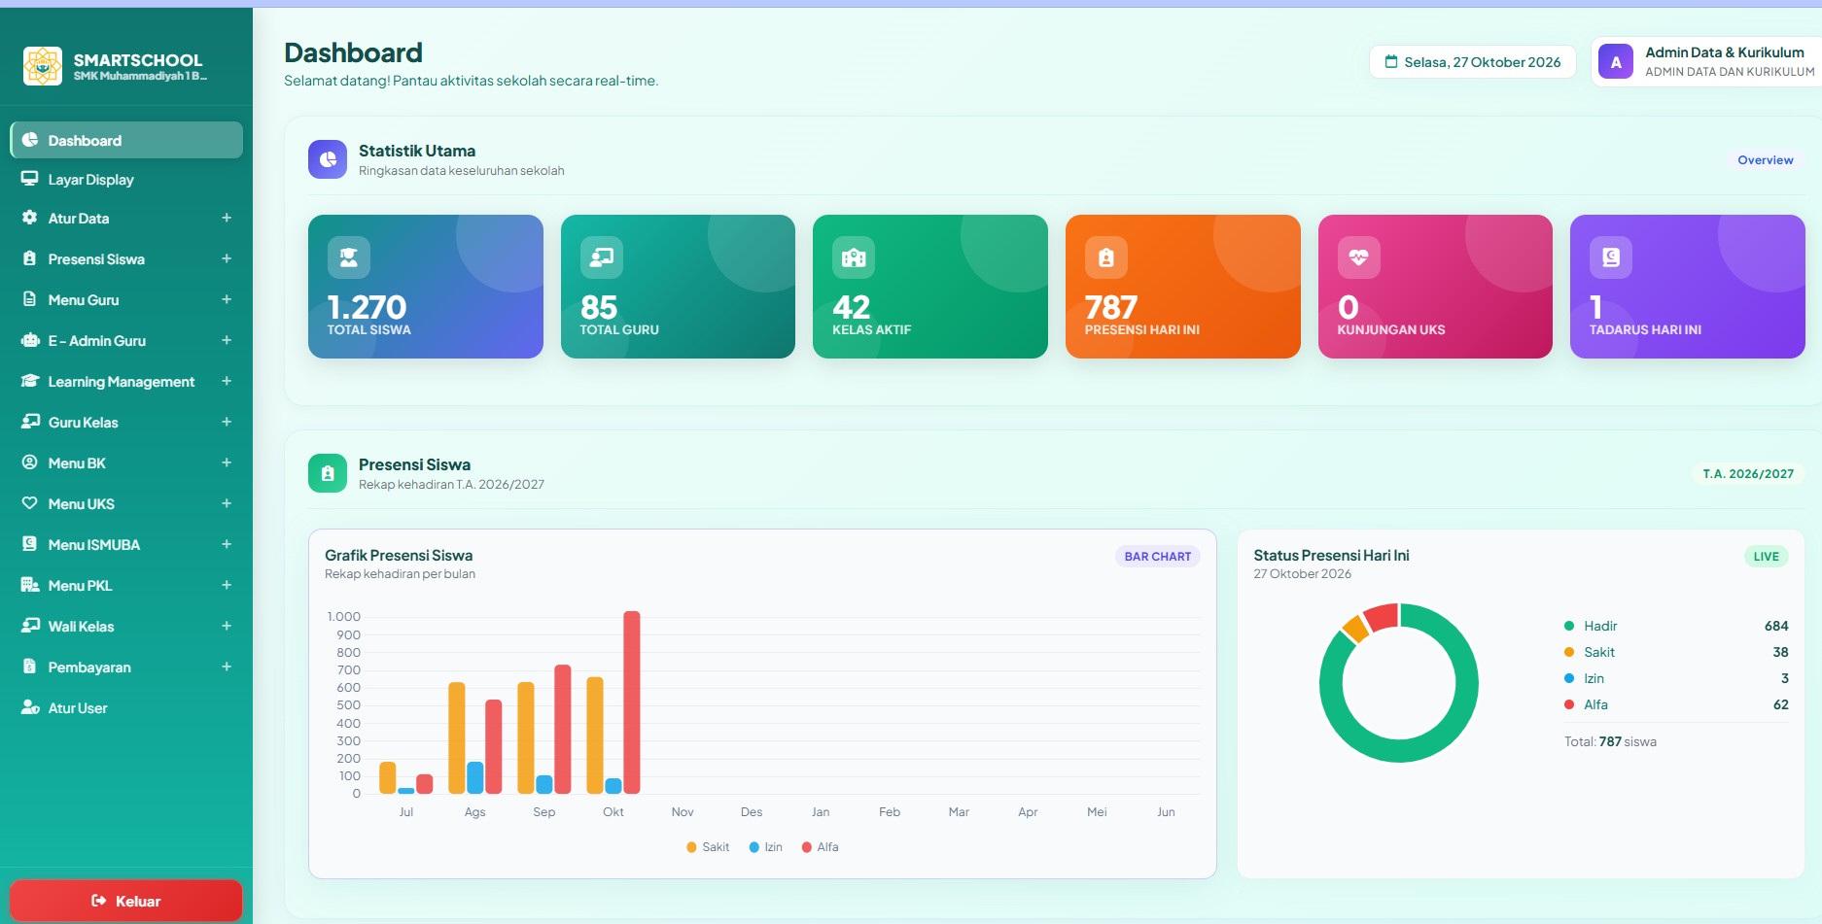Click the Kelas Aktif card school icon
Image resolution: width=1822 pixels, height=924 pixels.
point(854,257)
